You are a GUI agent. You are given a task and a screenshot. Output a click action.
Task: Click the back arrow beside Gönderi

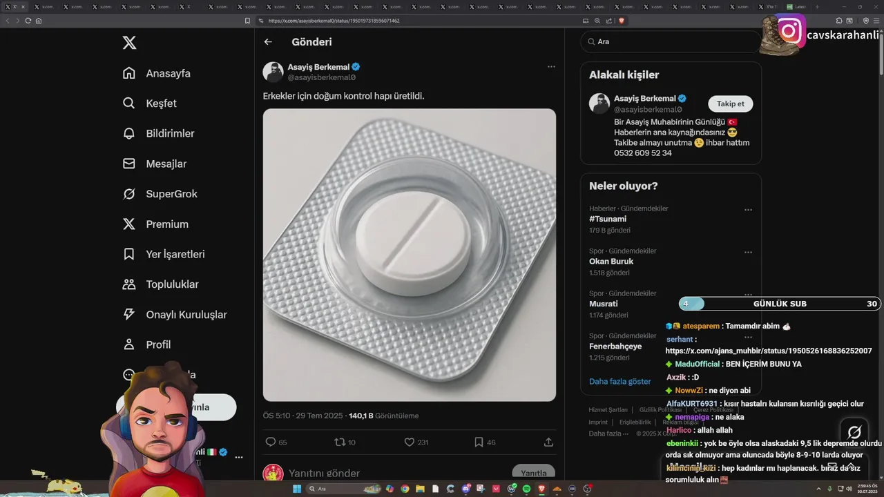[x=268, y=41]
